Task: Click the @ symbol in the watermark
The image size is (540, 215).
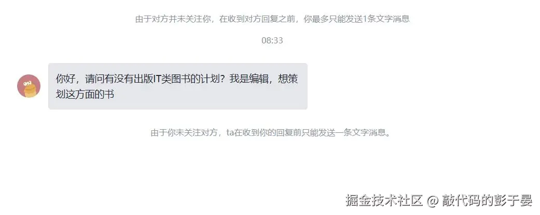Action: [432, 201]
